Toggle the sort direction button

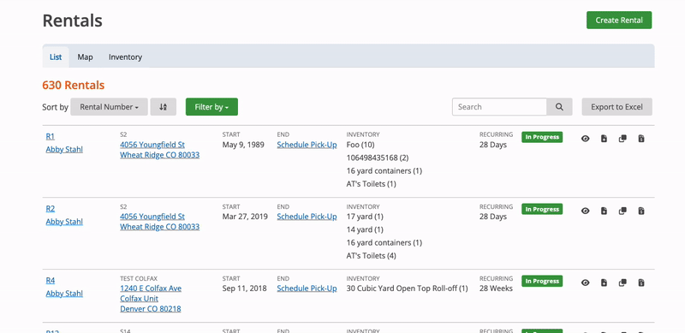163,107
